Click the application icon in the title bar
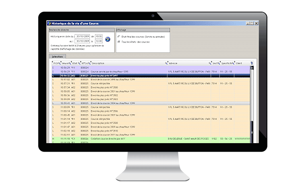The width and height of the screenshot is (306, 193). point(49,23)
